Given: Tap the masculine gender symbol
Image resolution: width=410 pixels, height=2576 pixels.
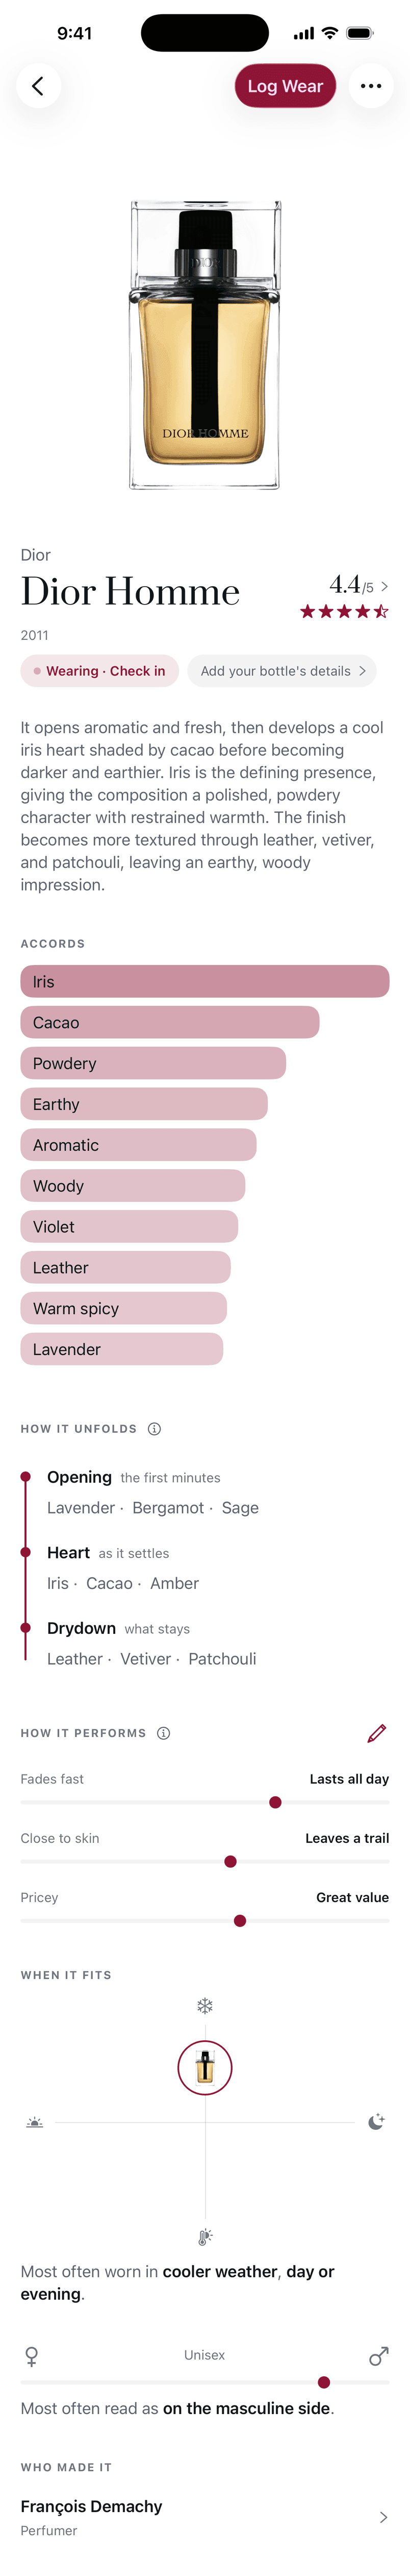Looking at the screenshot, I should 378,2357.
